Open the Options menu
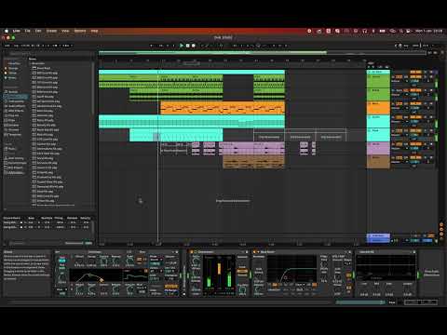Image resolution: width=447 pixels, height=335 pixels. [80, 31]
